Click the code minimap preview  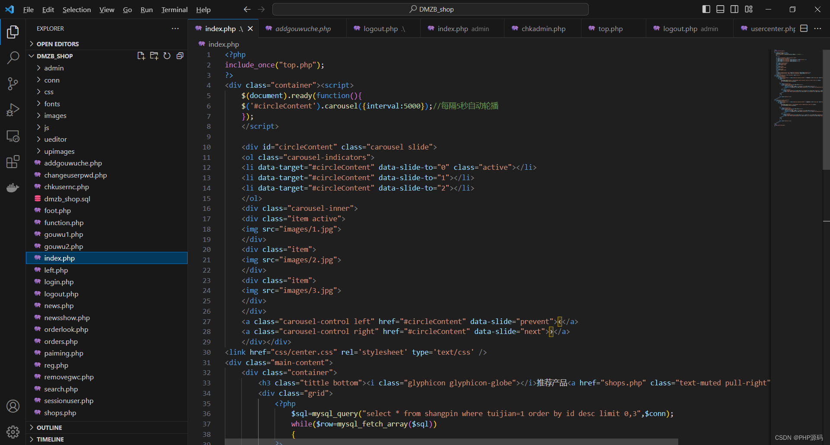point(798,88)
